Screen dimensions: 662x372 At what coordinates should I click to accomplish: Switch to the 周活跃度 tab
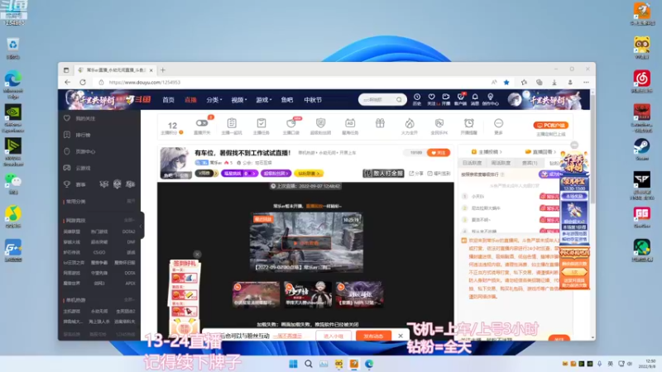501,163
